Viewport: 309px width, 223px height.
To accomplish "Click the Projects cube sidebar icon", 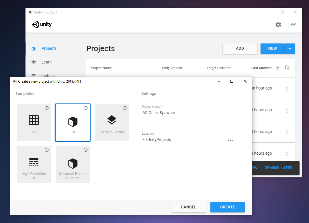I will point(34,49).
